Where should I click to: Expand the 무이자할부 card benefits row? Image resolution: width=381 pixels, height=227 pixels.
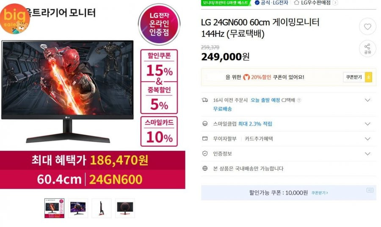[367, 139]
